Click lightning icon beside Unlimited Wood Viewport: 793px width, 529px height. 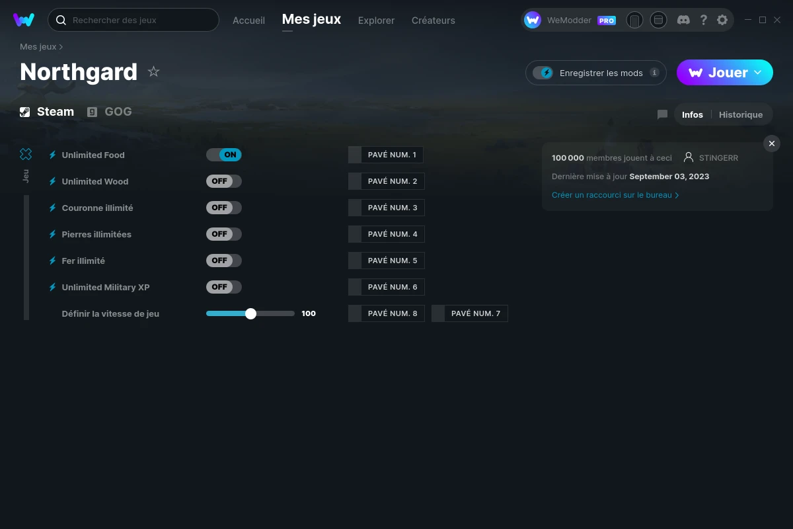click(x=52, y=181)
